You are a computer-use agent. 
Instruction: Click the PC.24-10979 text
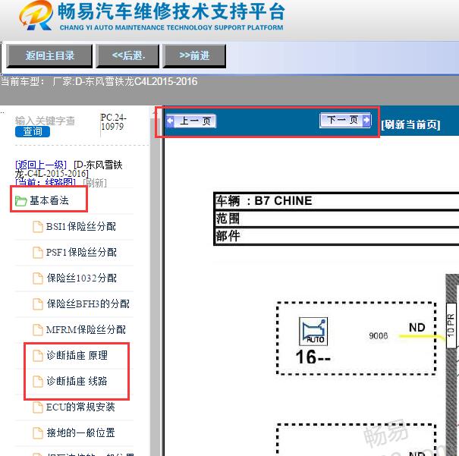(114, 122)
